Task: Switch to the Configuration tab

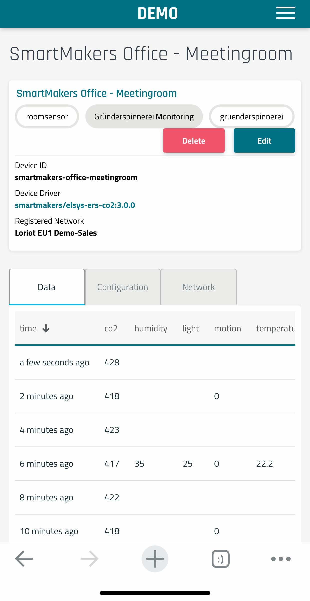Action: pos(123,287)
